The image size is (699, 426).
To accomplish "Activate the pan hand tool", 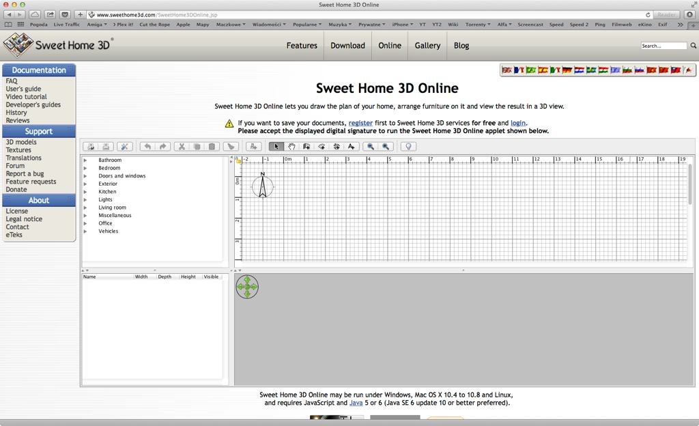I will [291, 147].
